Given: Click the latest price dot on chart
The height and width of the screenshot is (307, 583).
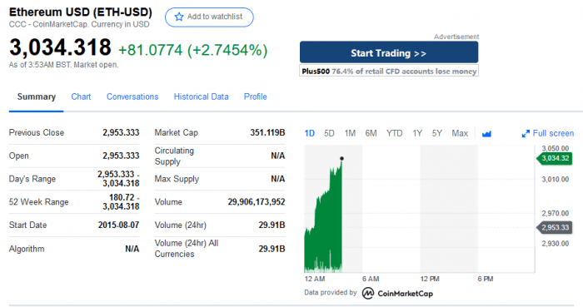Looking at the screenshot, I should (x=341, y=159).
